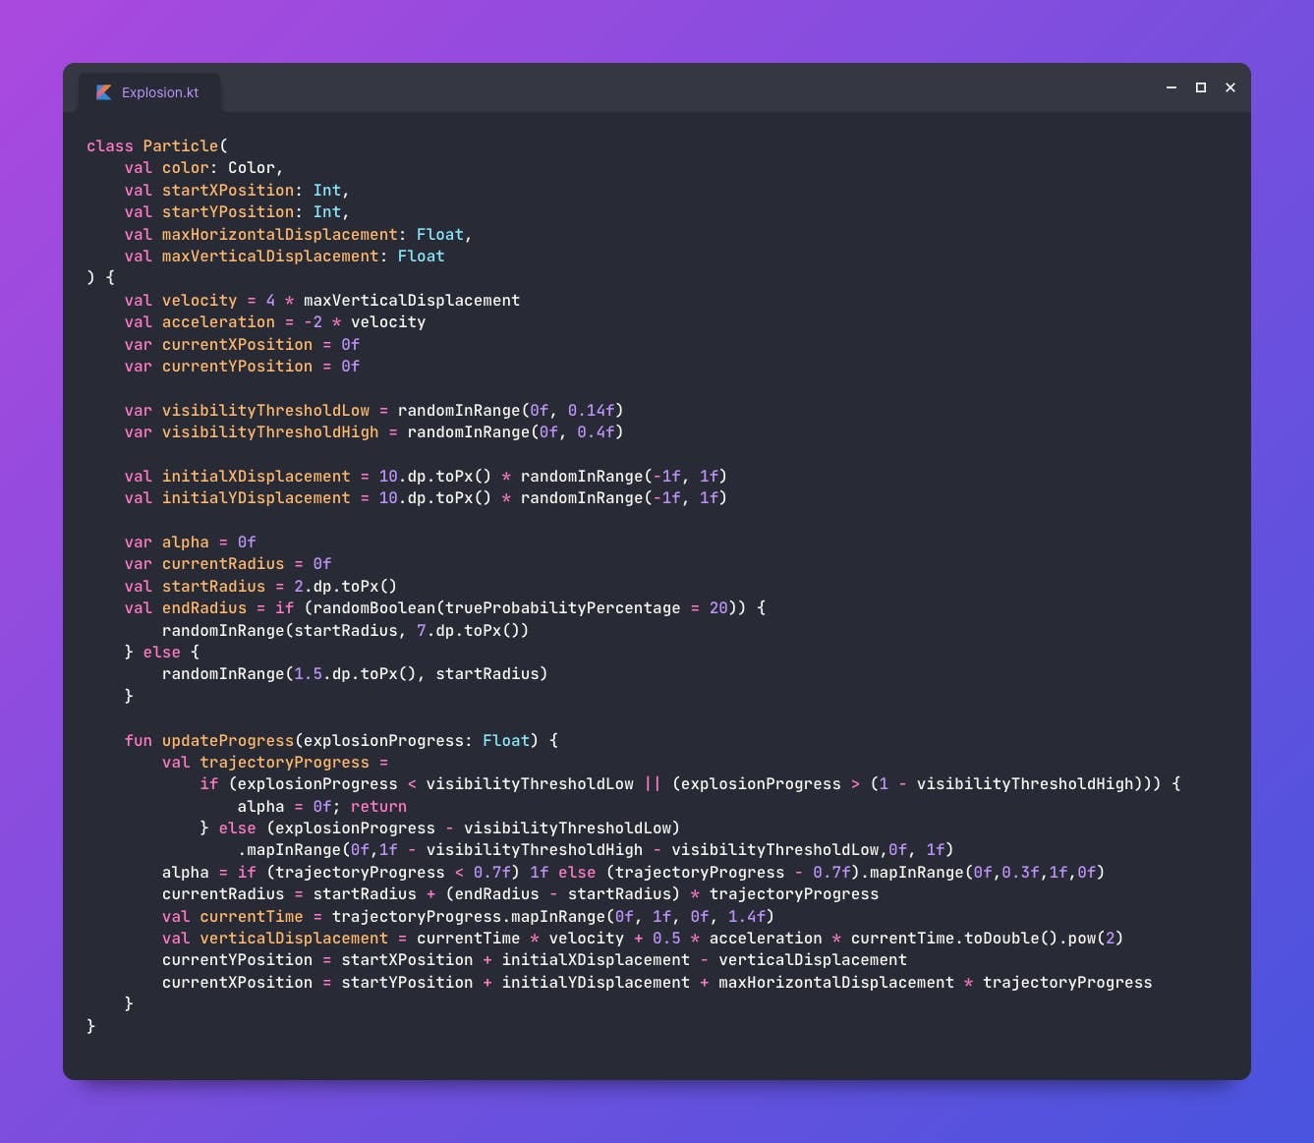1314x1143 pixels.
Task: Click the 'val velocity = 4 *' line
Action: (x=322, y=300)
